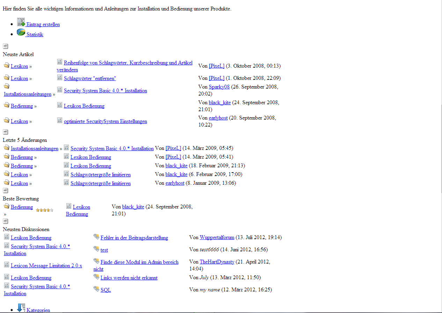Open Links werden nicht erkannt discussion
The image size is (442, 313).
[129, 278]
